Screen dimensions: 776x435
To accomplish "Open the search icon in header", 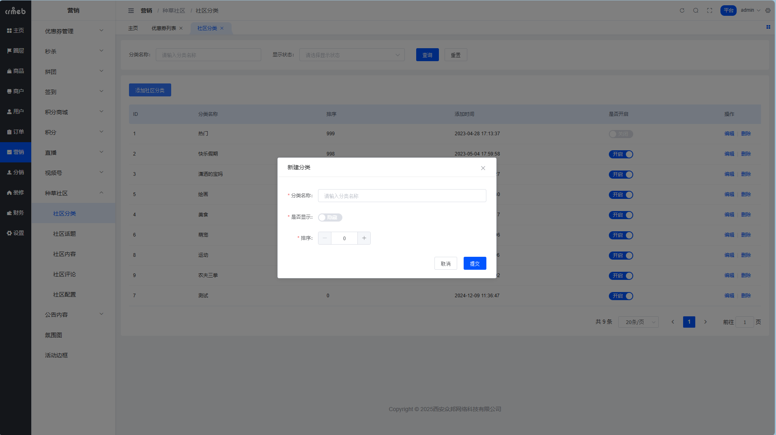I will coord(696,11).
